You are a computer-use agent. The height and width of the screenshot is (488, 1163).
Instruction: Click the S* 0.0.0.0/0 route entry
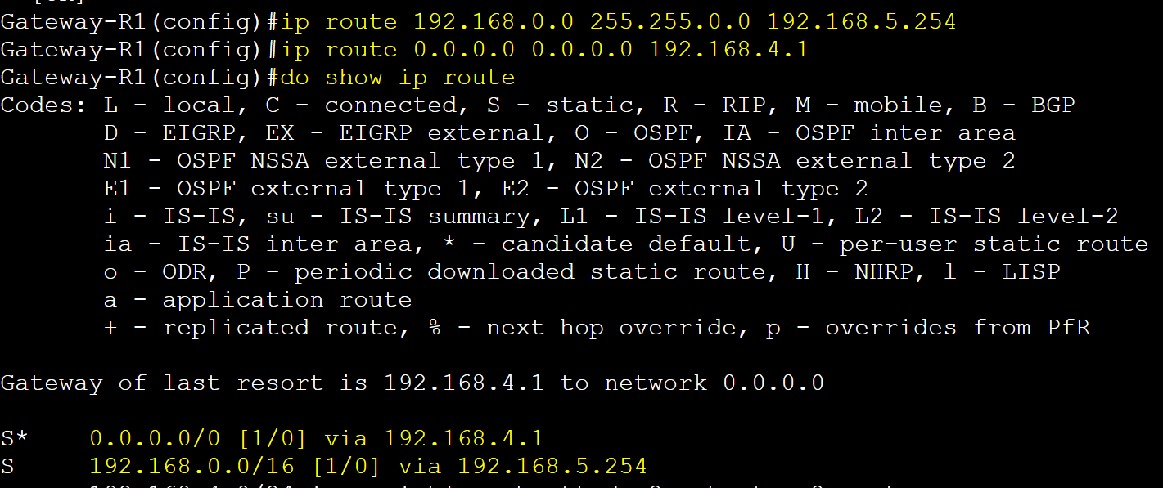272,439
